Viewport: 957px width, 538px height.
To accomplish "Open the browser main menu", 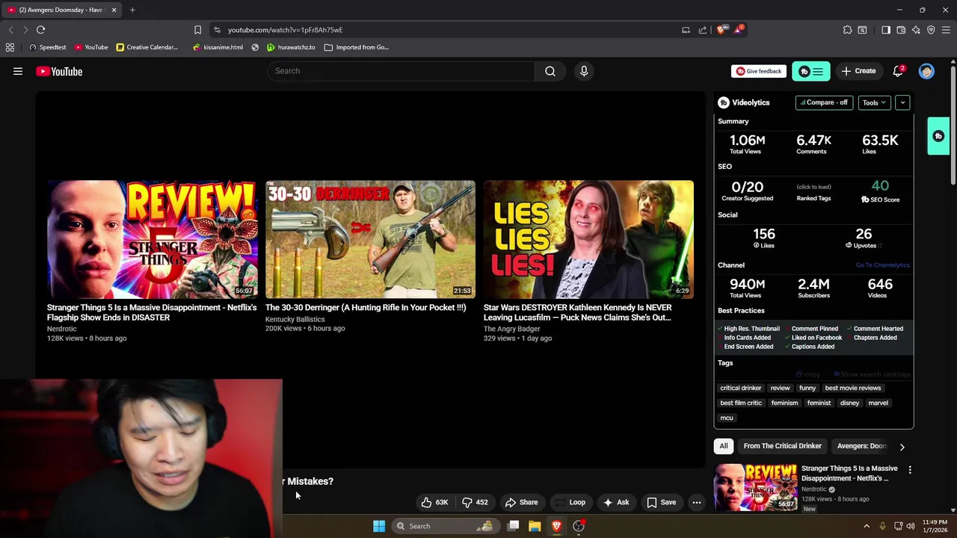I will tap(947, 30).
